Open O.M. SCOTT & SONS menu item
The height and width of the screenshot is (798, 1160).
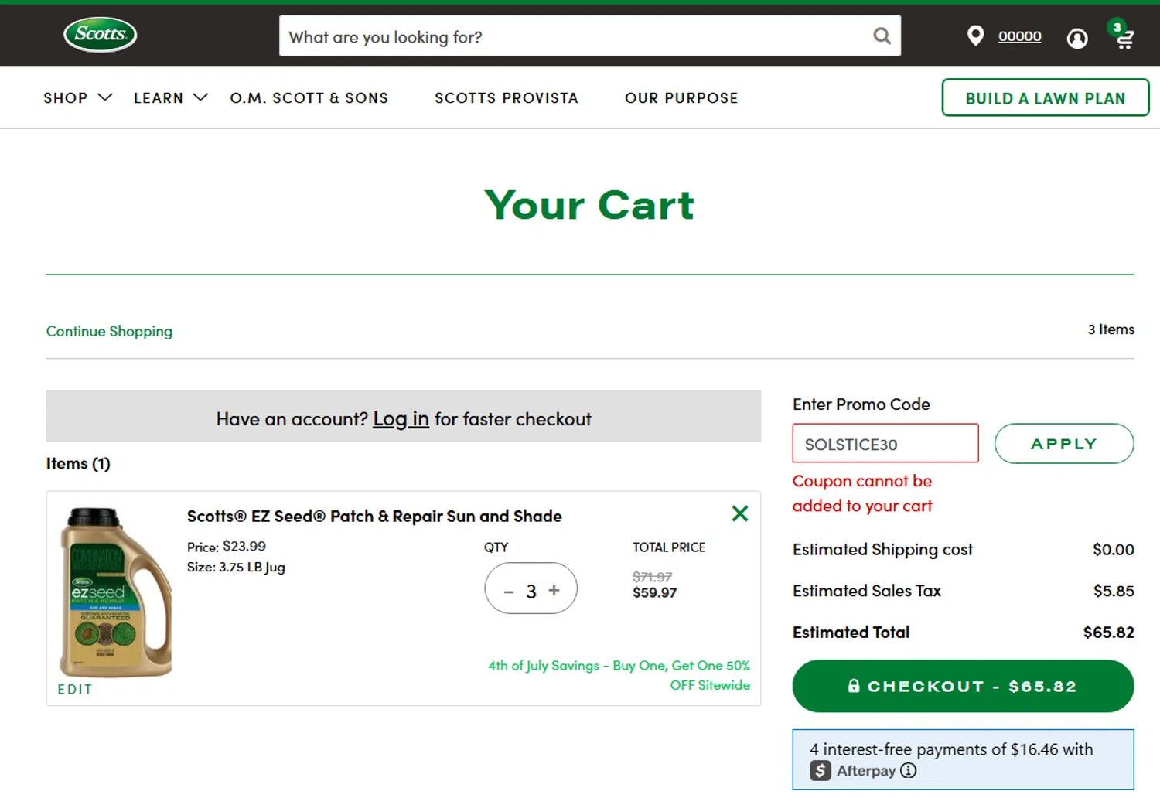(309, 98)
